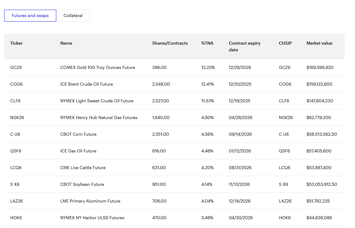Click CBOT Corn Future name
The width and height of the screenshot is (355, 228).
tap(78, 134)
